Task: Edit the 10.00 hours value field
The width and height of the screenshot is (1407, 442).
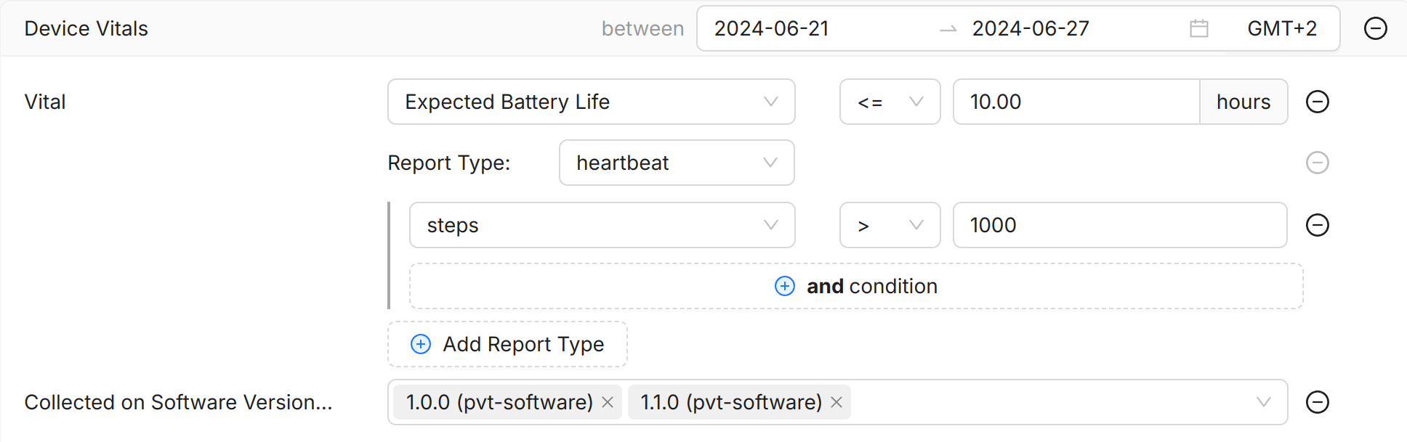Action: [1076, 102]
